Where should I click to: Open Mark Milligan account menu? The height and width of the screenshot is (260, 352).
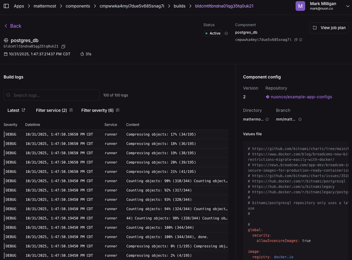pos(323,6)
